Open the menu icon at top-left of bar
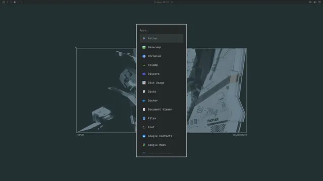The image size is (323, 181). [4, 2]
